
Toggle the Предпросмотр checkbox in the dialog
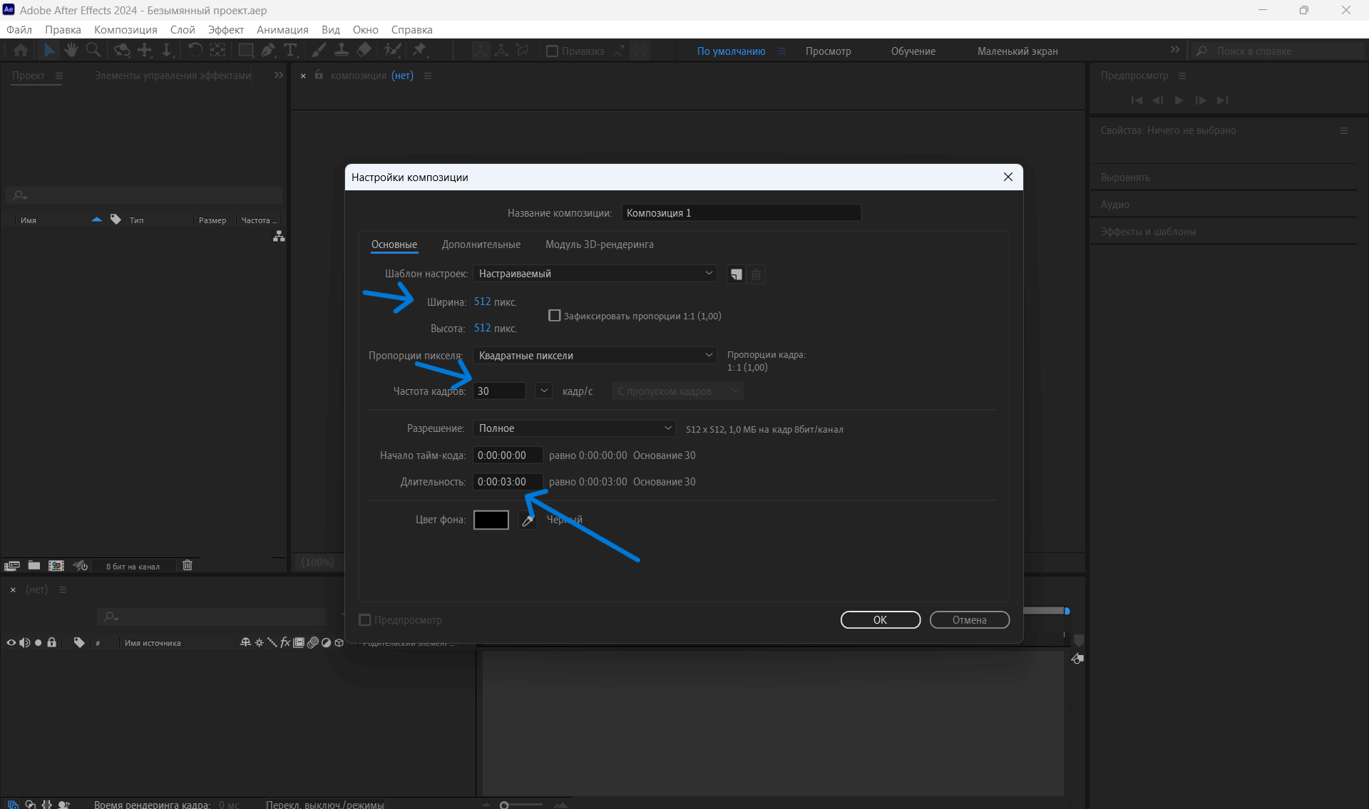tap(365, 620)
